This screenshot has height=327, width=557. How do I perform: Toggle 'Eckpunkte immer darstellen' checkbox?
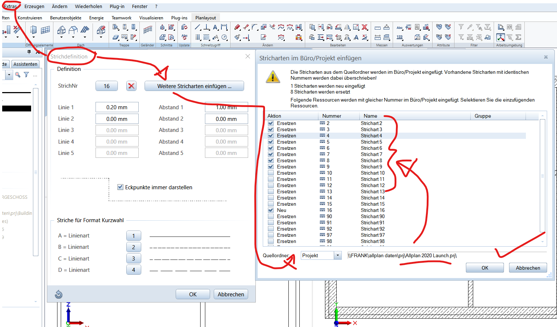point(120,187)
